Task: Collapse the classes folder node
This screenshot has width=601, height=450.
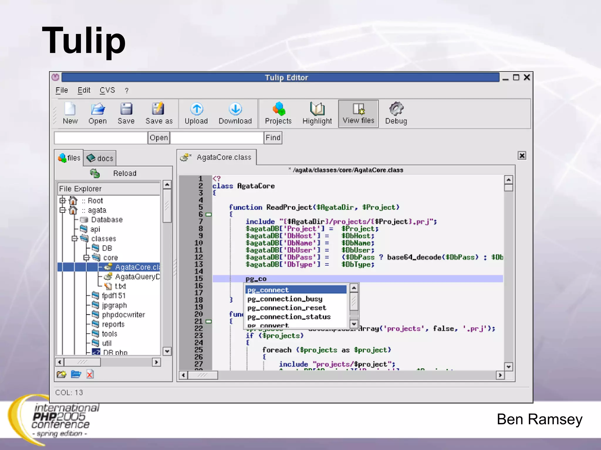Action: click(x=75, y=238)
